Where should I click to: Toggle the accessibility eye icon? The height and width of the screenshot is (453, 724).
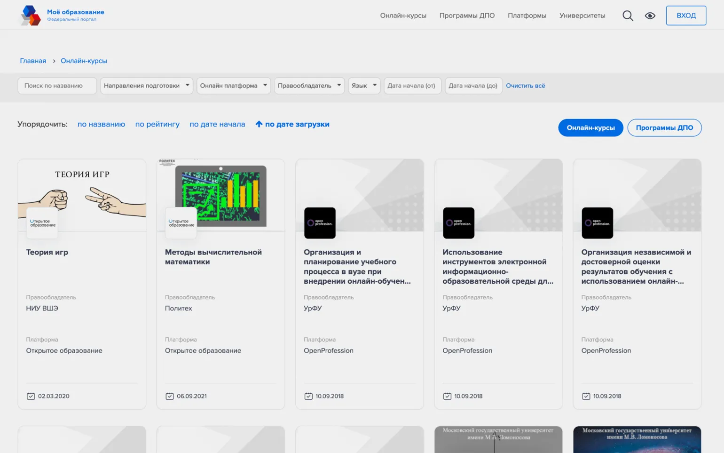tap(650, 16)
